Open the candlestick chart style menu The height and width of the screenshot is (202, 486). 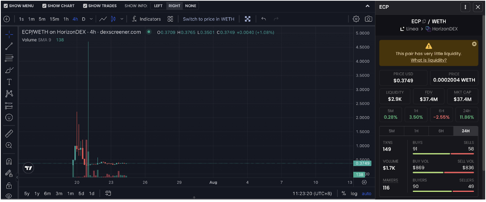pos(113,19)
